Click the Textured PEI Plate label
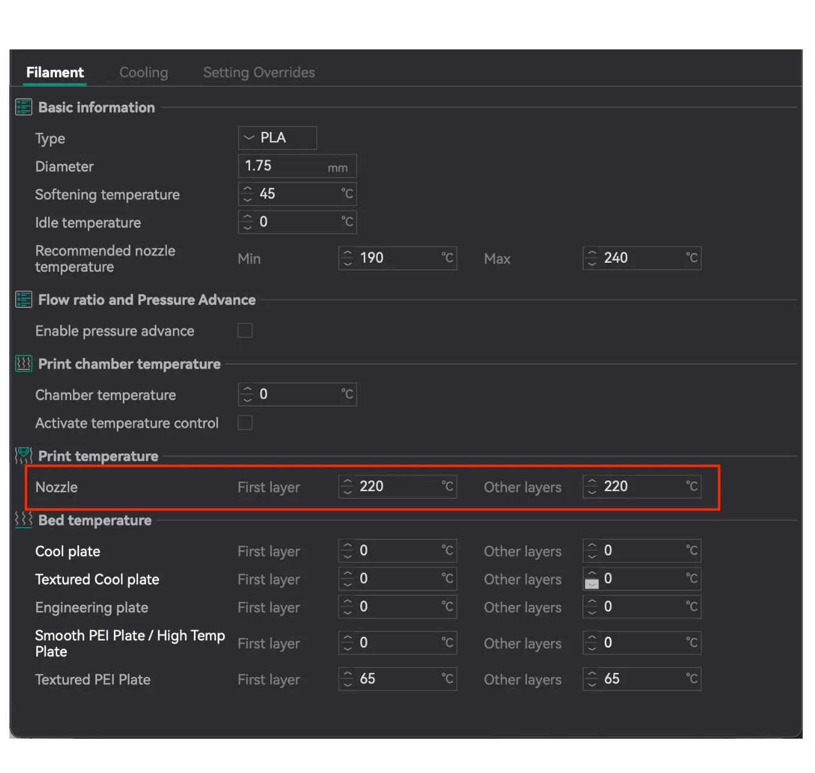Image resolution: width=815 pixels, height=773 pixels. coord(93,680)
